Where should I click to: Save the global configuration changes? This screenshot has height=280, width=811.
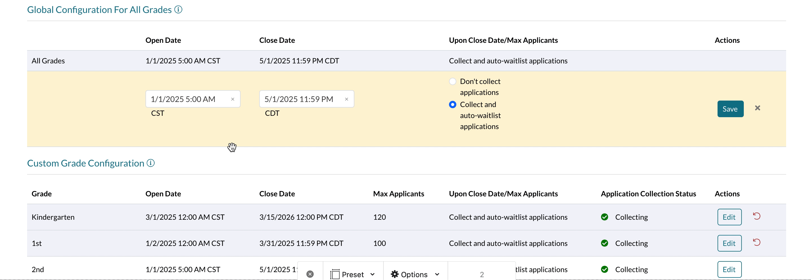point(730,109)
